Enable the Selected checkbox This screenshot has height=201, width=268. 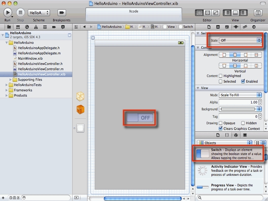pyautogui.click(x=220, y=81)
